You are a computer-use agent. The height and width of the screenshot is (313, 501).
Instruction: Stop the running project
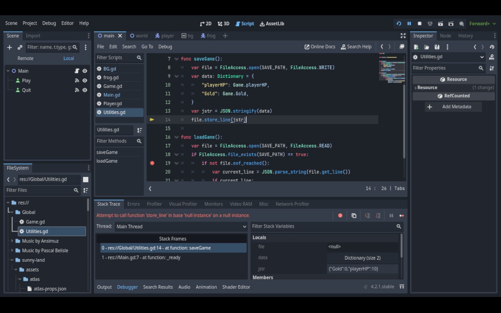tap(420, 23)
